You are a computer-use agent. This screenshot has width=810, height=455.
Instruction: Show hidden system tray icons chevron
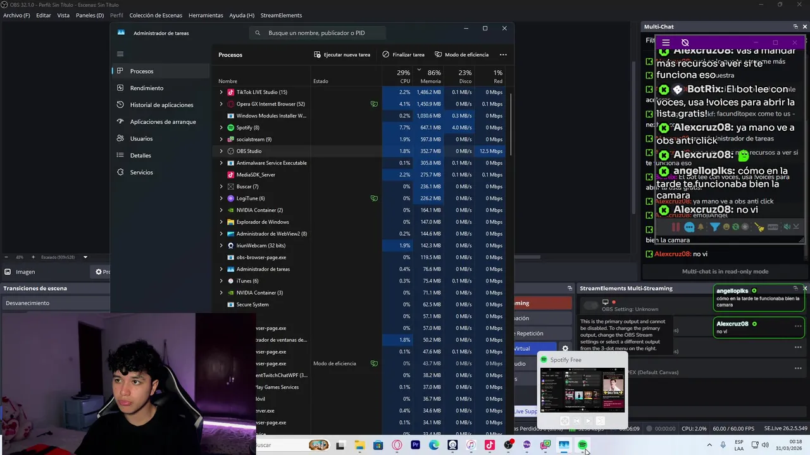click(709, 446)
